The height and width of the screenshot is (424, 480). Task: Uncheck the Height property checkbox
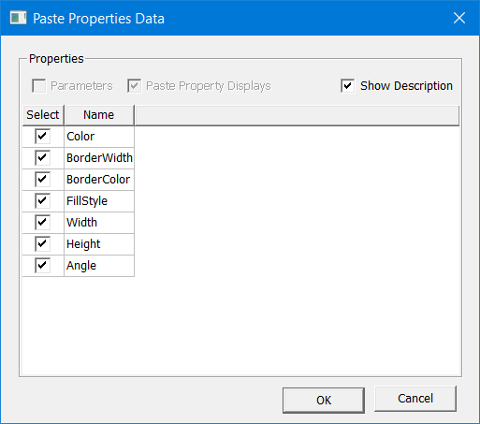click(x=42, y=244)
